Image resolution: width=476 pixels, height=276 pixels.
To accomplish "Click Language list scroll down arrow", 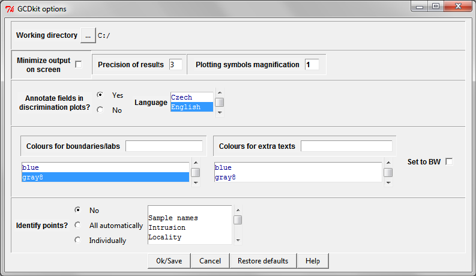I will 220,113.
